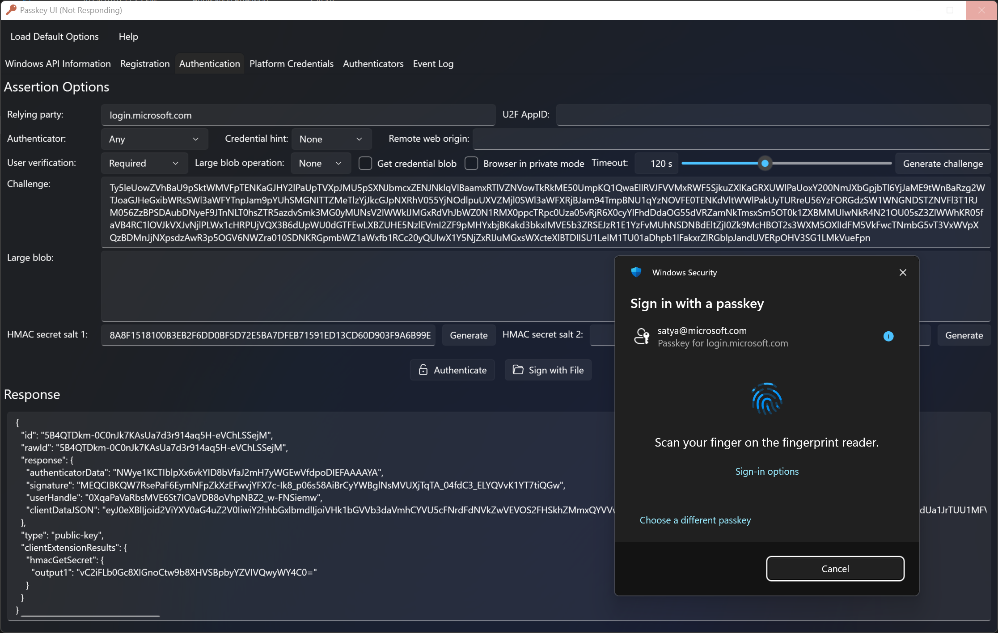Screen dimensions: 998x633
Task: Enable Browser in private mode checkbox
Action: coord(471,164)
